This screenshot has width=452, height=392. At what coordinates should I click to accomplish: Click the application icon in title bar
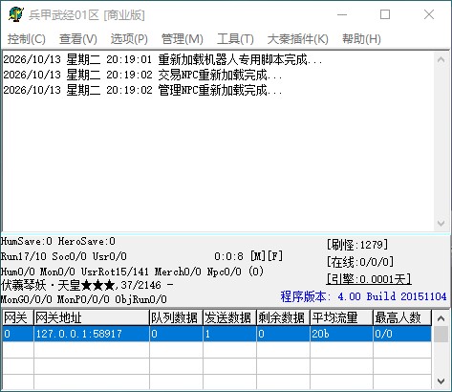pyautogui.click(x=16, y=14)
